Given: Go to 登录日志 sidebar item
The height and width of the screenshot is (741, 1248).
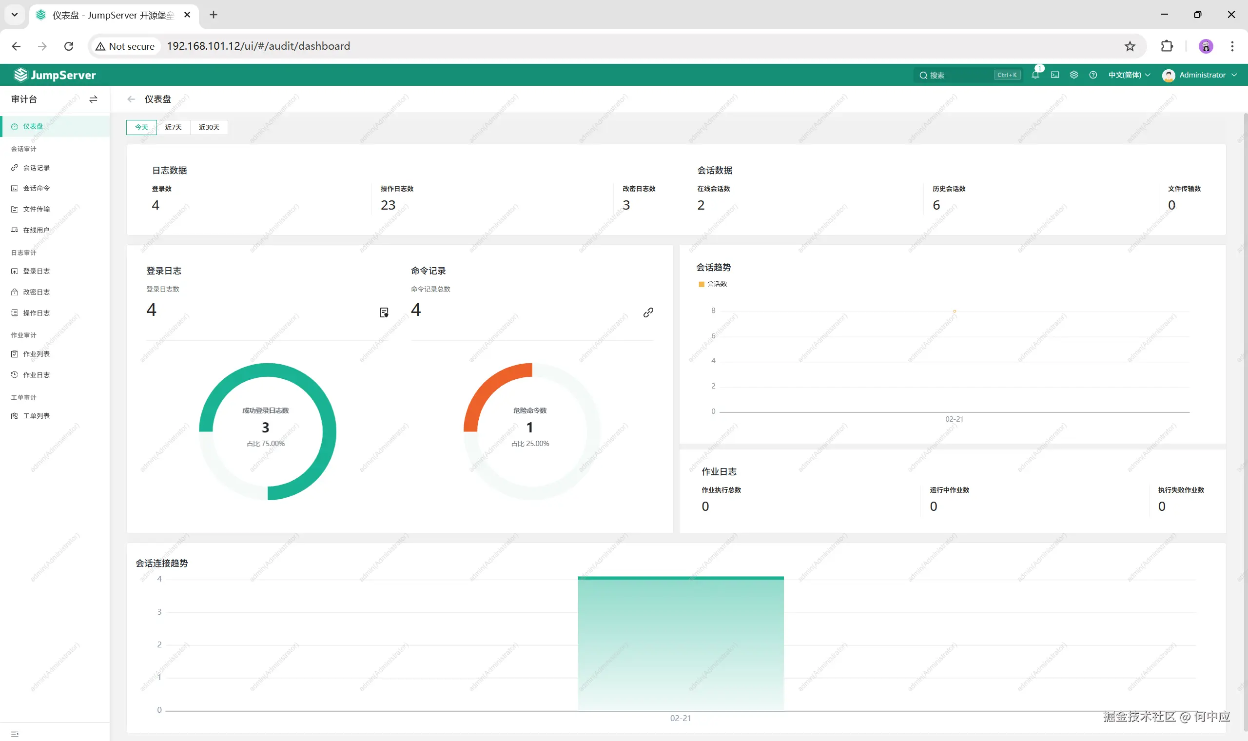Looking at the screenshot, I should tap(36, 271).
